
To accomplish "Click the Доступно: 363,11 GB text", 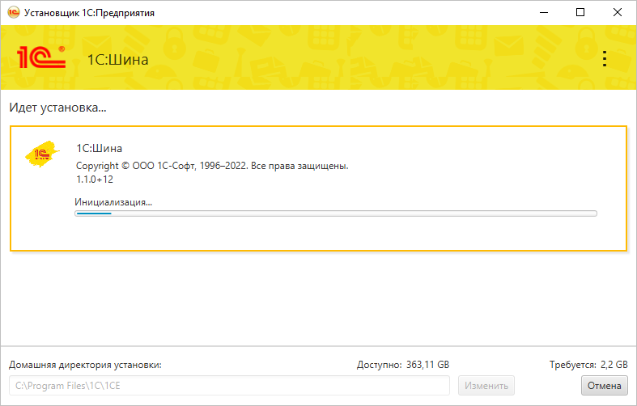I will (403, 365).
